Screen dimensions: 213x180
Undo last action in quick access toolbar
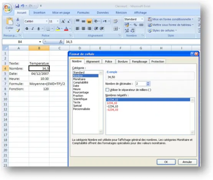pyautogui.click(x=23, y=6)
